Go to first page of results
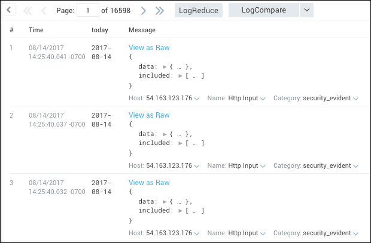This screenshot has height=243, width=371. [x=28, y=11]
